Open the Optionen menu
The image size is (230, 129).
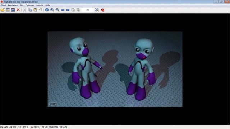tap(30, 5)
